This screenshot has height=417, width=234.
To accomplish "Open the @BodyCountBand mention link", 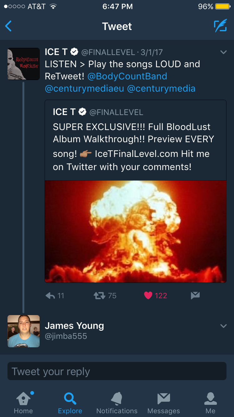I will (127, 76).
